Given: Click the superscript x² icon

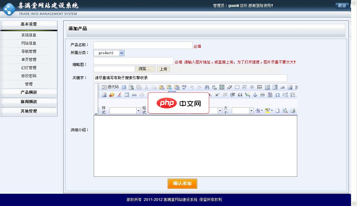Looking at the screenshot, I should click(x=217, y=95).
